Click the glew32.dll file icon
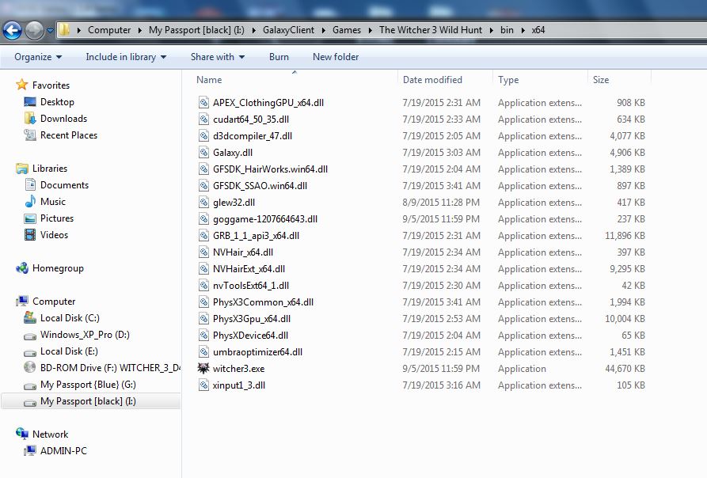The width and height of the screenshot is (707, 478). tap(203, 203)
